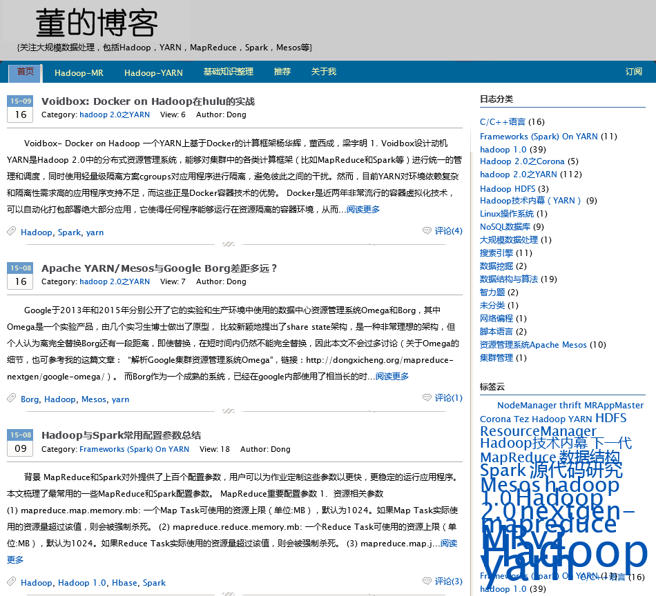Click the 15-08 16 date badge

click(x=20, y=276)
